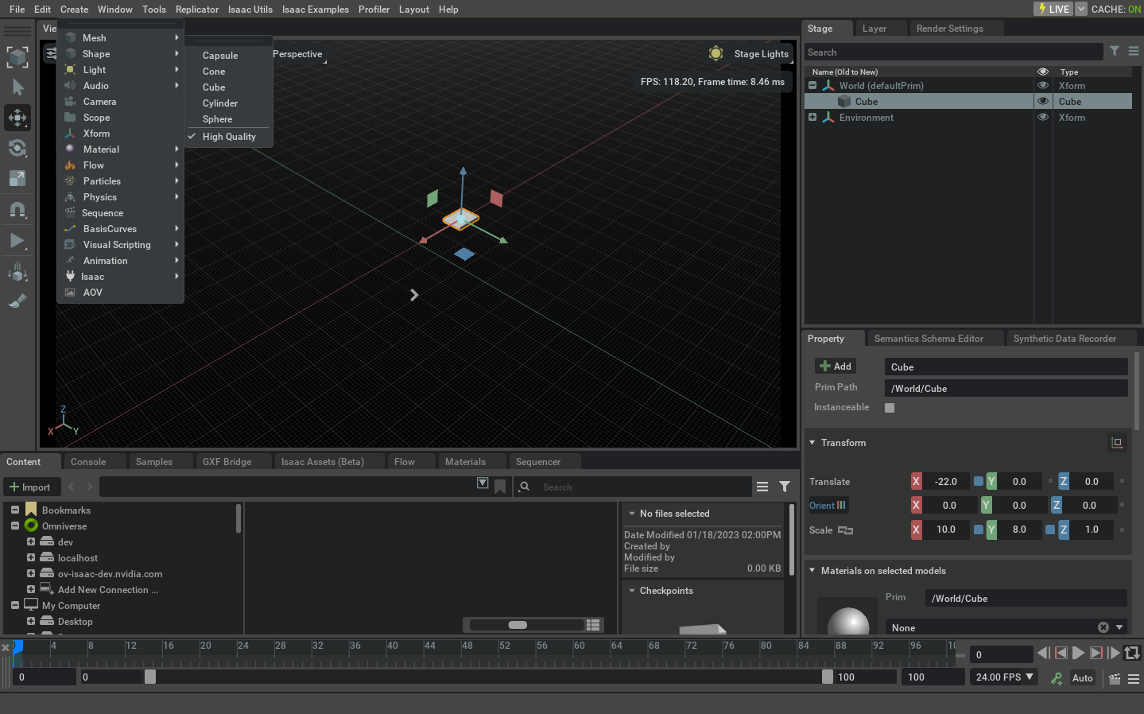Collapse the World (defaultPrim) tree node

[x=812, y=85]
